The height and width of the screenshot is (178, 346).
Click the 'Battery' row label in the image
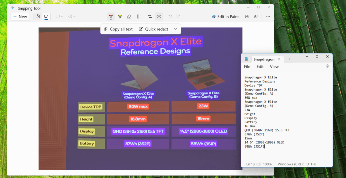87,144
